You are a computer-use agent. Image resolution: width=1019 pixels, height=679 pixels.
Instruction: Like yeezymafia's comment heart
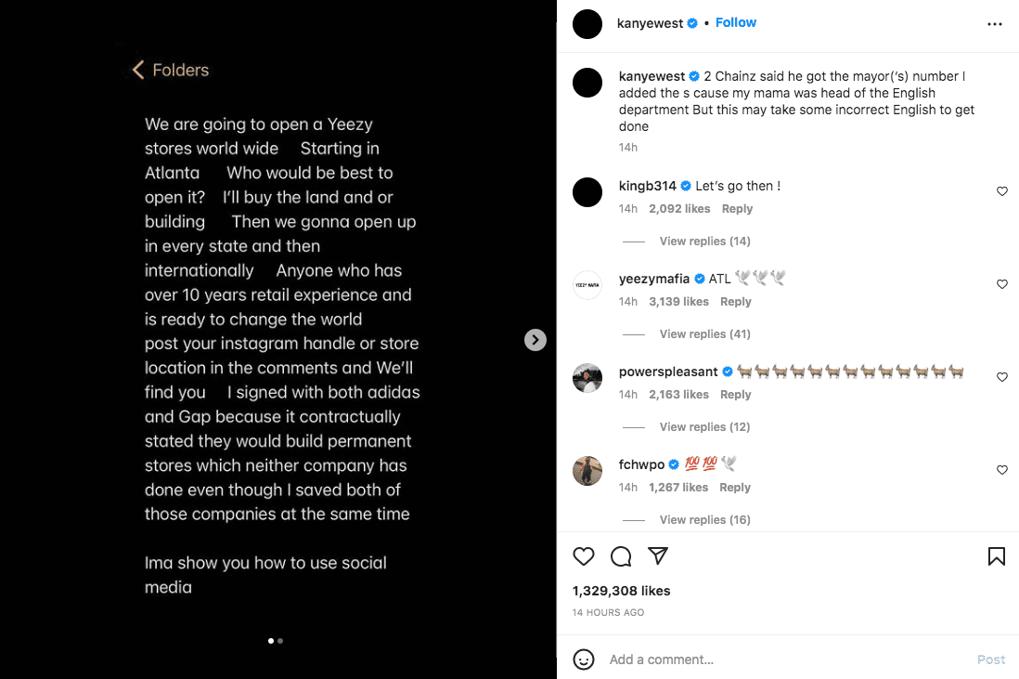pyautogui.click(x=1002, y=284)
